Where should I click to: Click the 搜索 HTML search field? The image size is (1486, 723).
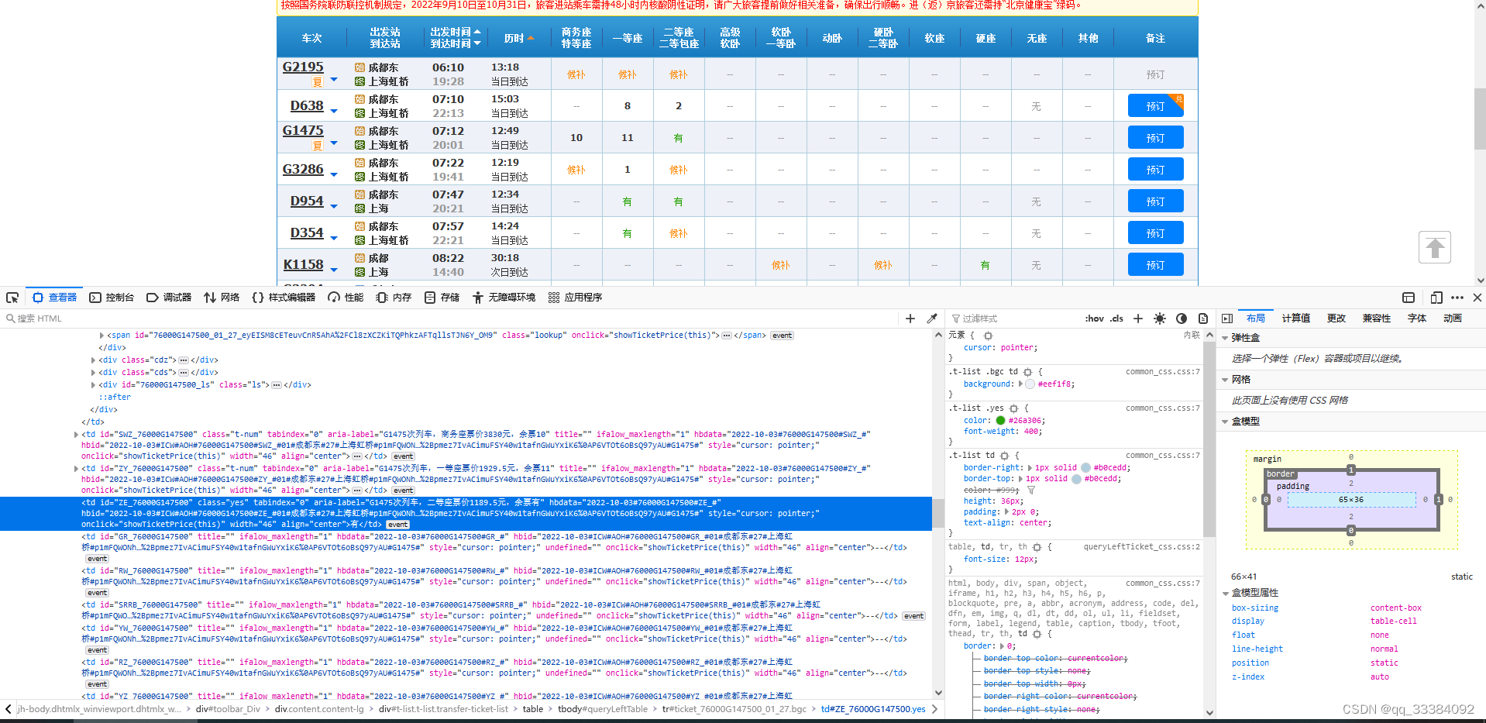pyautogui.click(x=449, y=318)
